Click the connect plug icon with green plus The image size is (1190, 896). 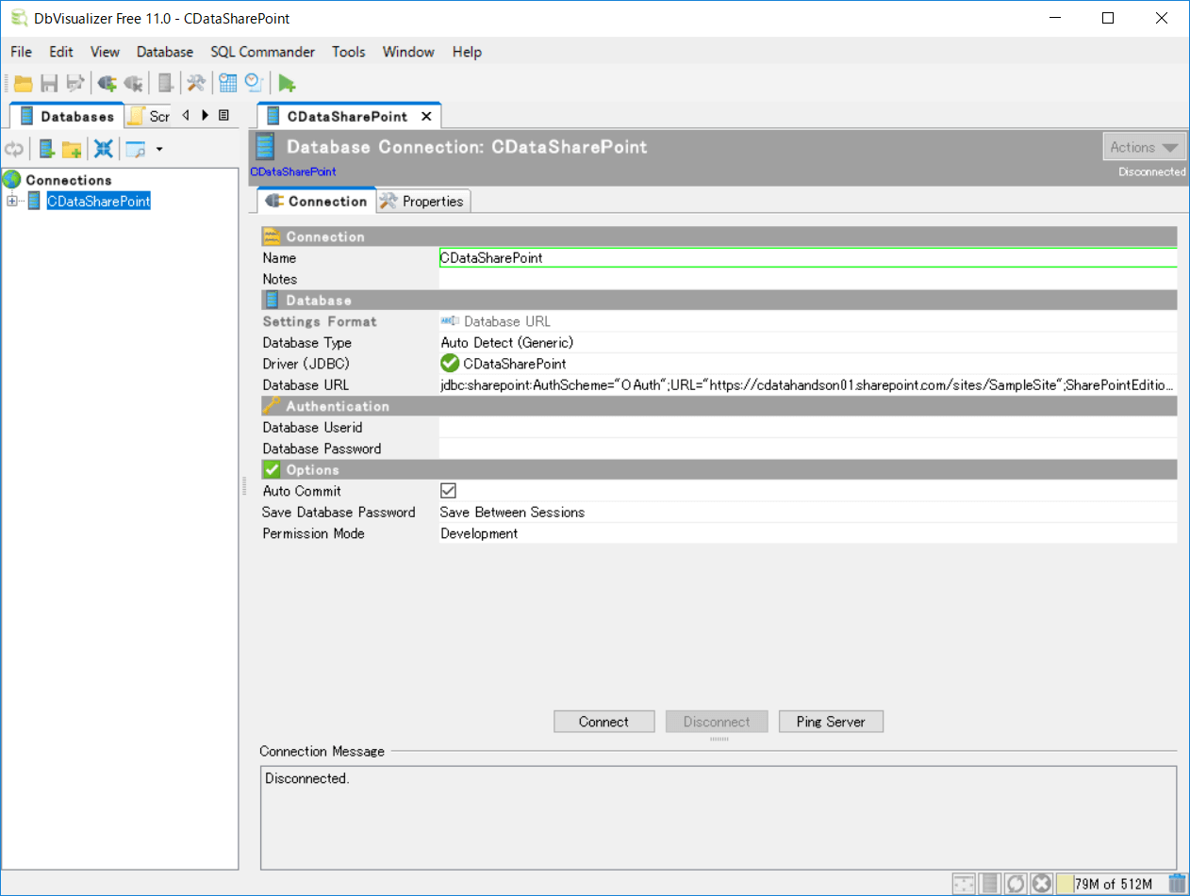coord(107,83)
